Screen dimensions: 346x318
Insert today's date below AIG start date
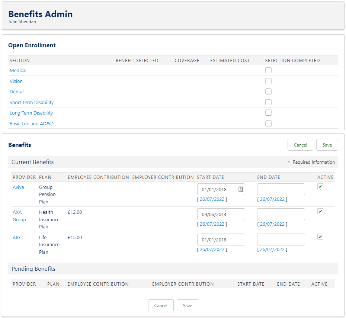212,250
